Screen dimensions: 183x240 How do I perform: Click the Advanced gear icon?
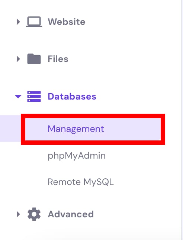click(34, 214)
